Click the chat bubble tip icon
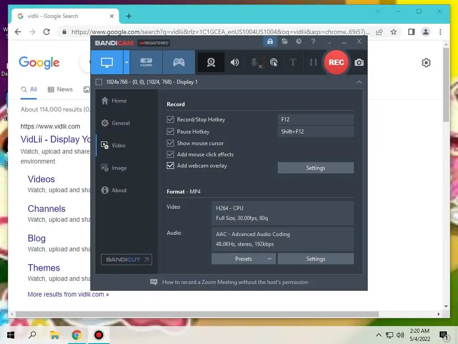The image size is (458, 344). 154,282
